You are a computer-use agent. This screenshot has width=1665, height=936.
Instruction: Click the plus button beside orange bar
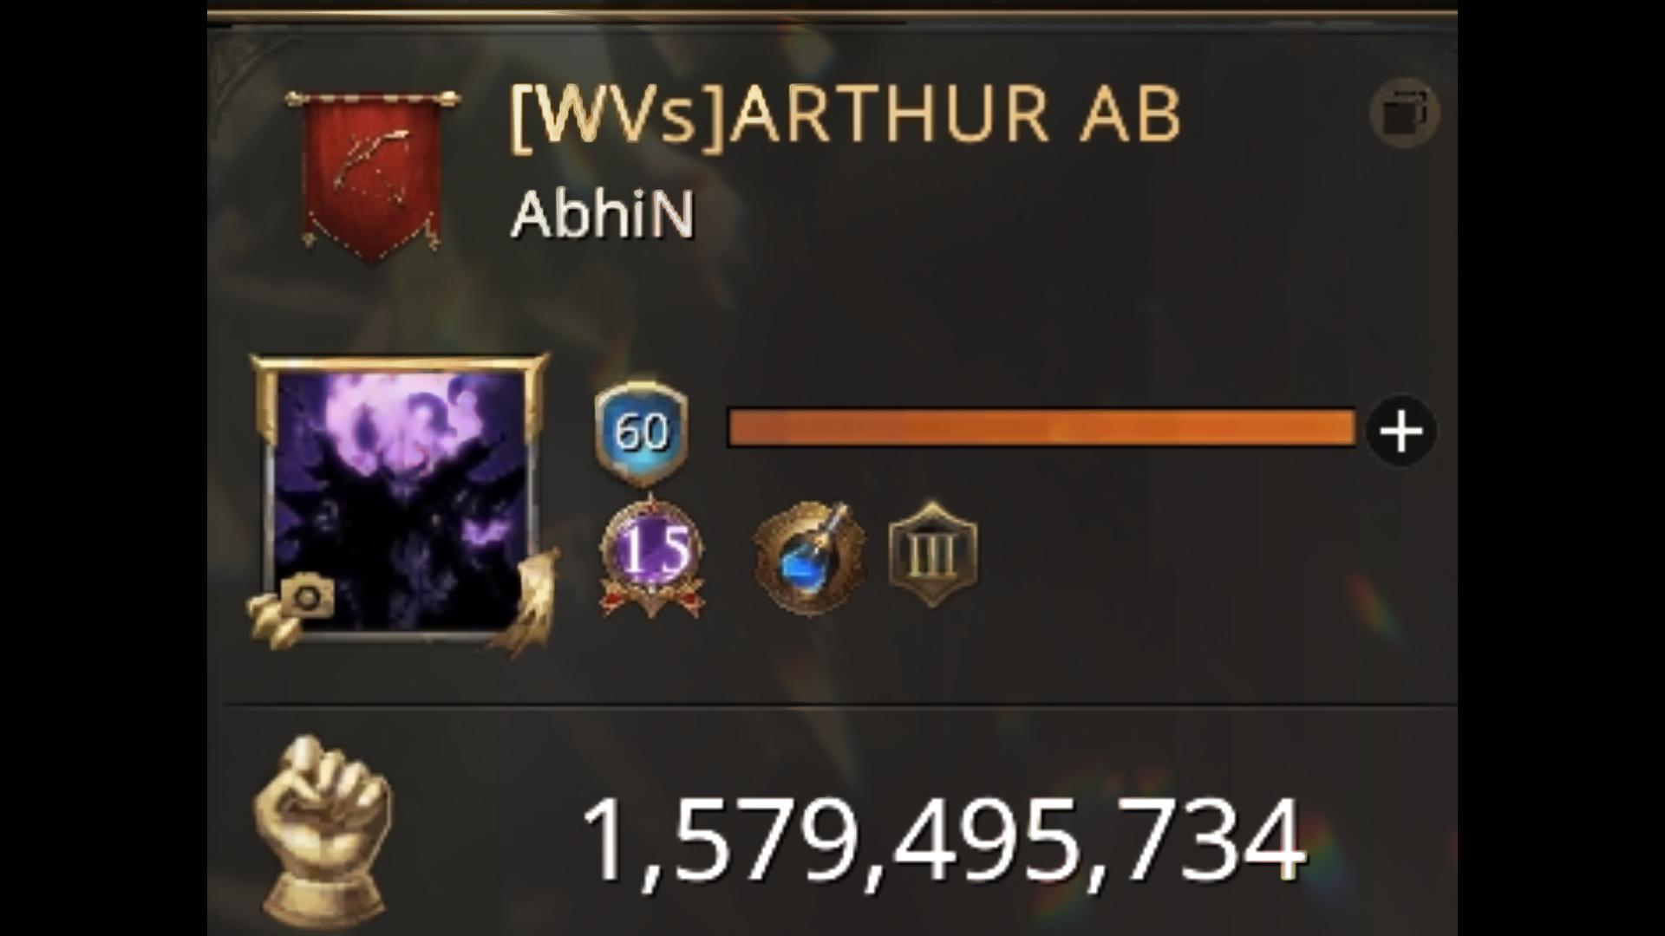point(1401,432)
